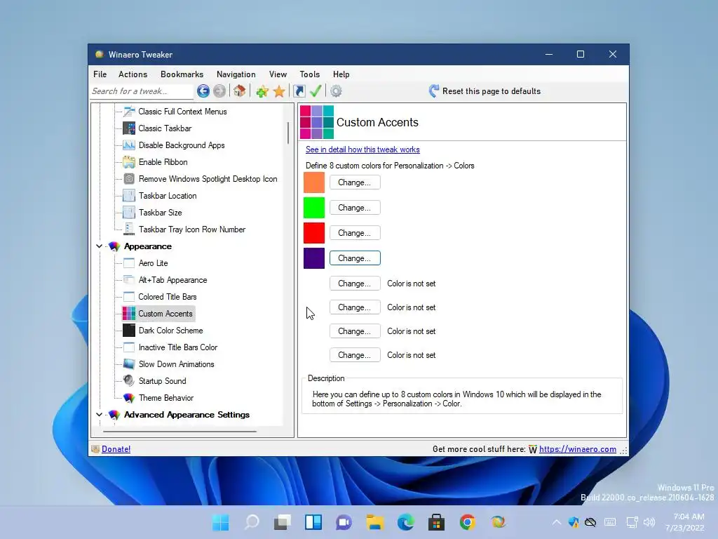The height and width of the screenshot is (539, 718).
Task: Click the Dark Color Scheme black icon
Action: point(129,331)
